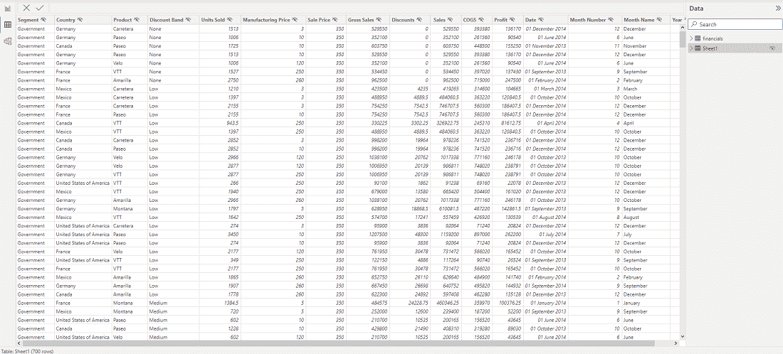783x354 pixels.
Task: Expand the Sheet1 table tree
Action: pos(691,48)
